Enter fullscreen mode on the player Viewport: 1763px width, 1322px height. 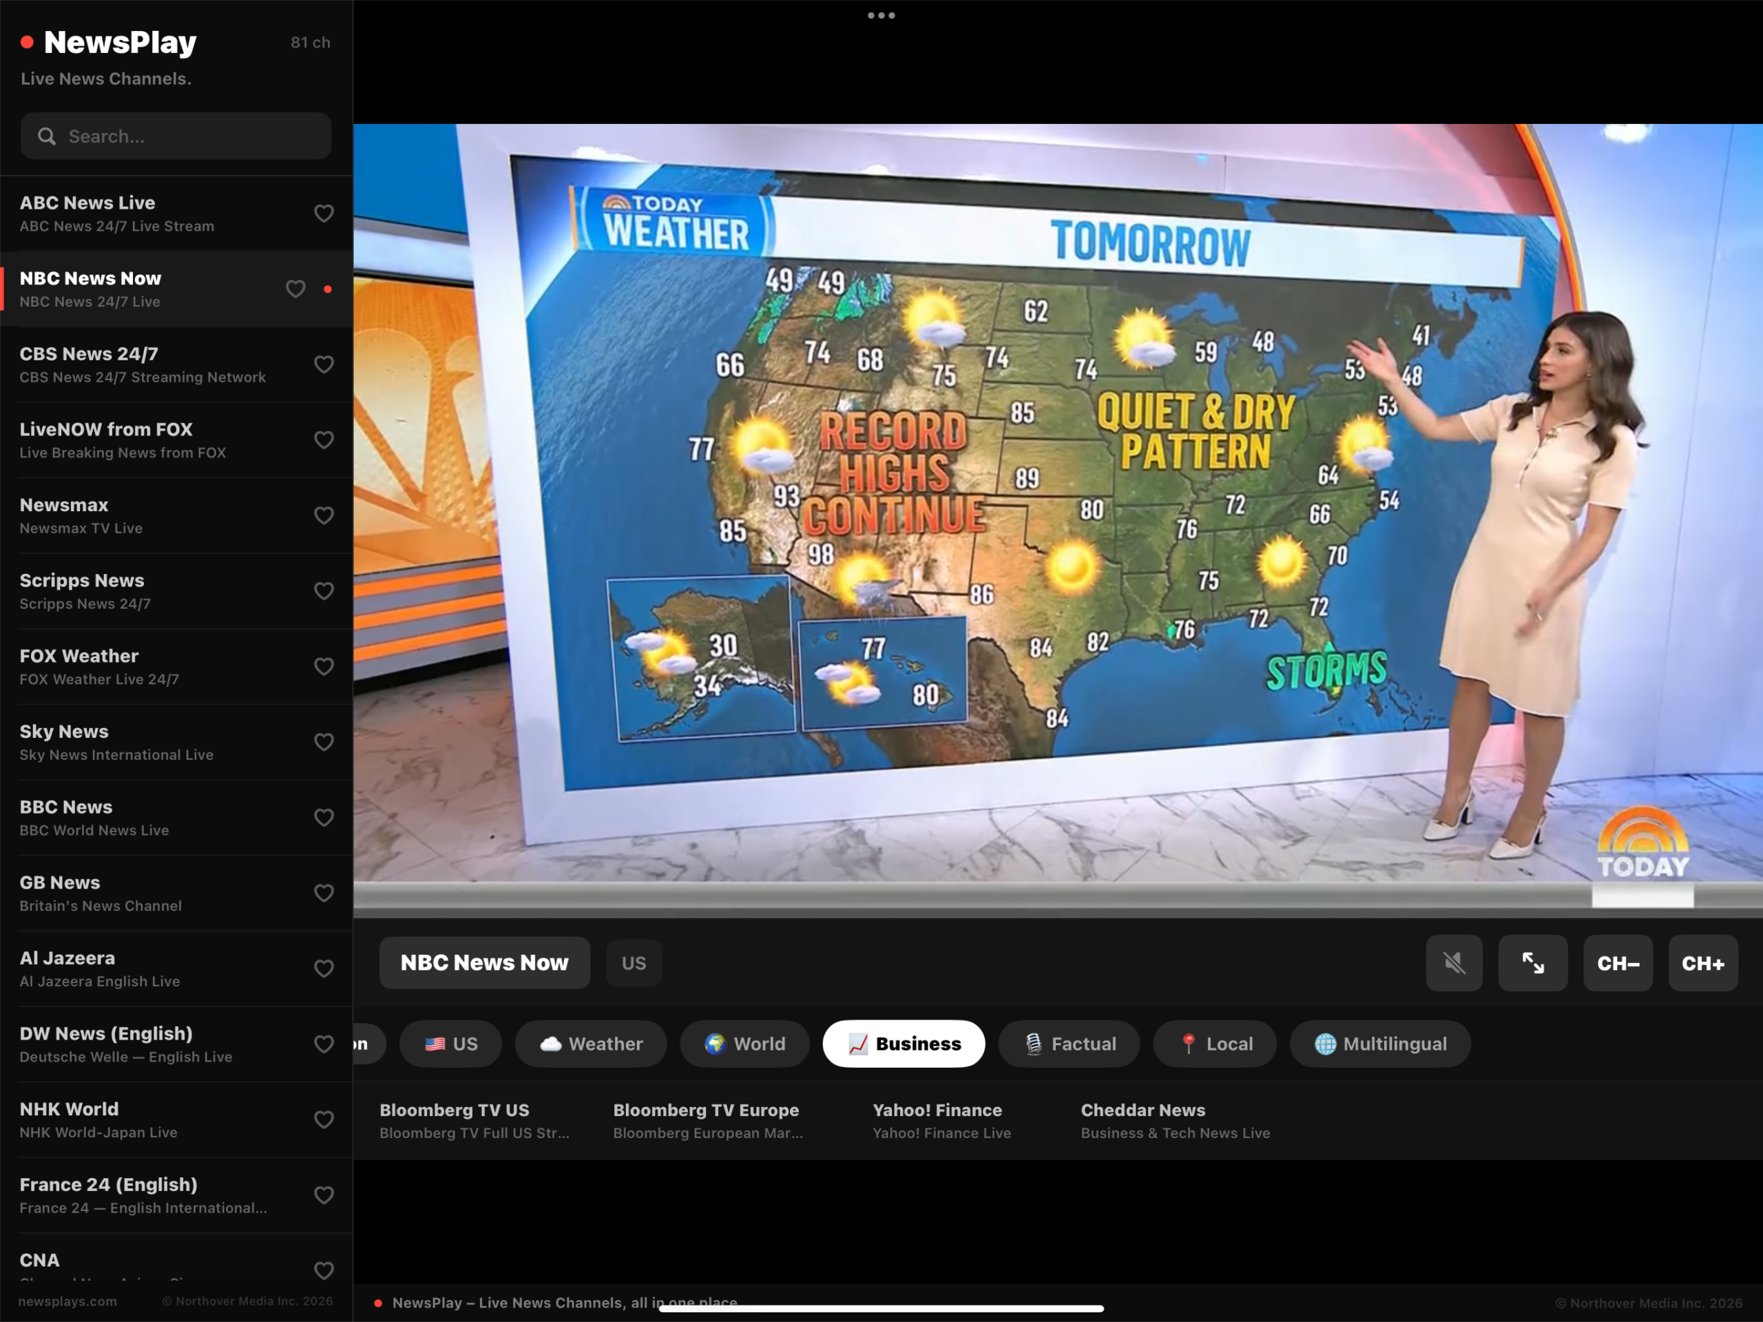pos(1533,962)
